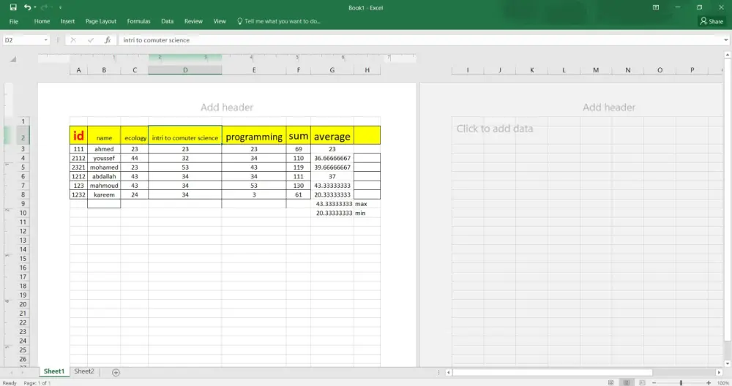
Task: Select the cell containing 'youssef'
Action: [104, 158]
